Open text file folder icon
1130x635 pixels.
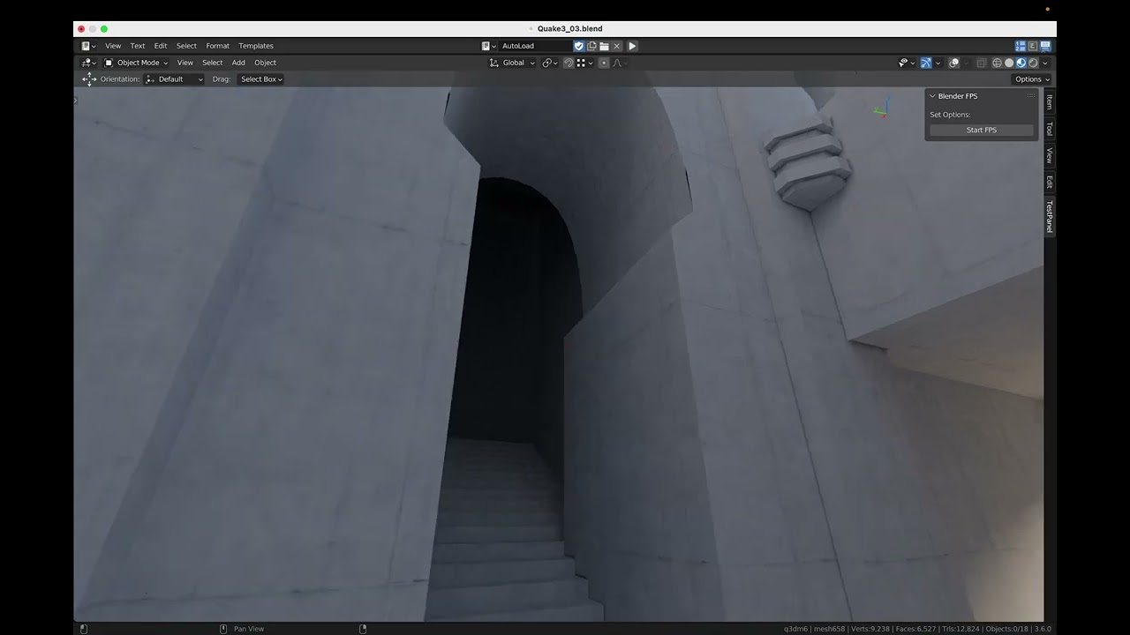click(604, 46)
